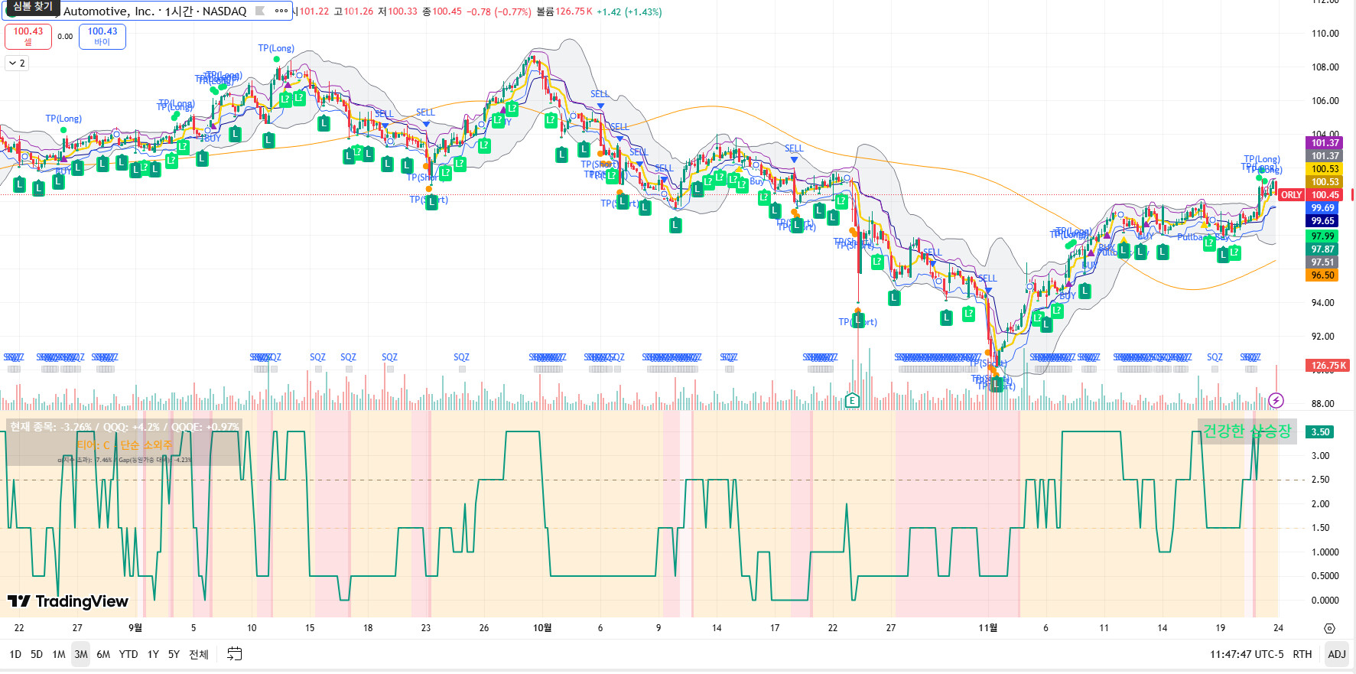1356x674 pixels.
Task: Select the active 3M time range
Action: pos(81,654)
